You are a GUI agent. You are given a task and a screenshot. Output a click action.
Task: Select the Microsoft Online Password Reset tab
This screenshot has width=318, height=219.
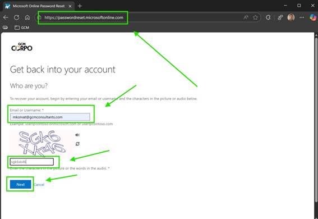click(x=39, y=6)
